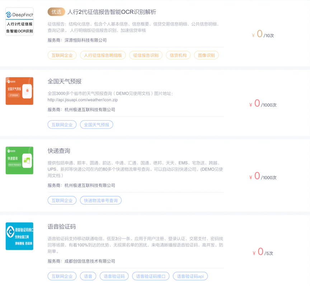310x286 pixels.
Task: Select 互联网企业 tag under 语音验证码
Action: [62, 276]
